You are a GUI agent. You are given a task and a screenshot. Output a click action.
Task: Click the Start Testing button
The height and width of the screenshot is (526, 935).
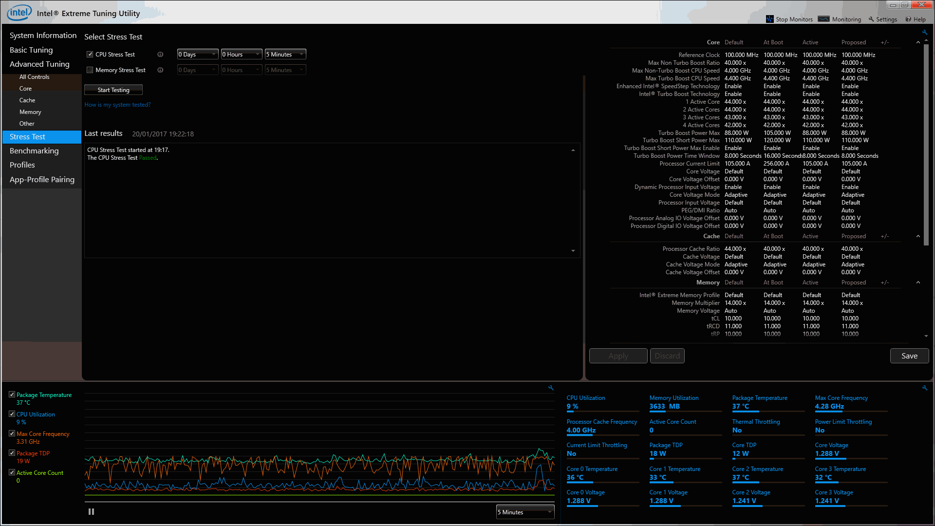point(113,90)
